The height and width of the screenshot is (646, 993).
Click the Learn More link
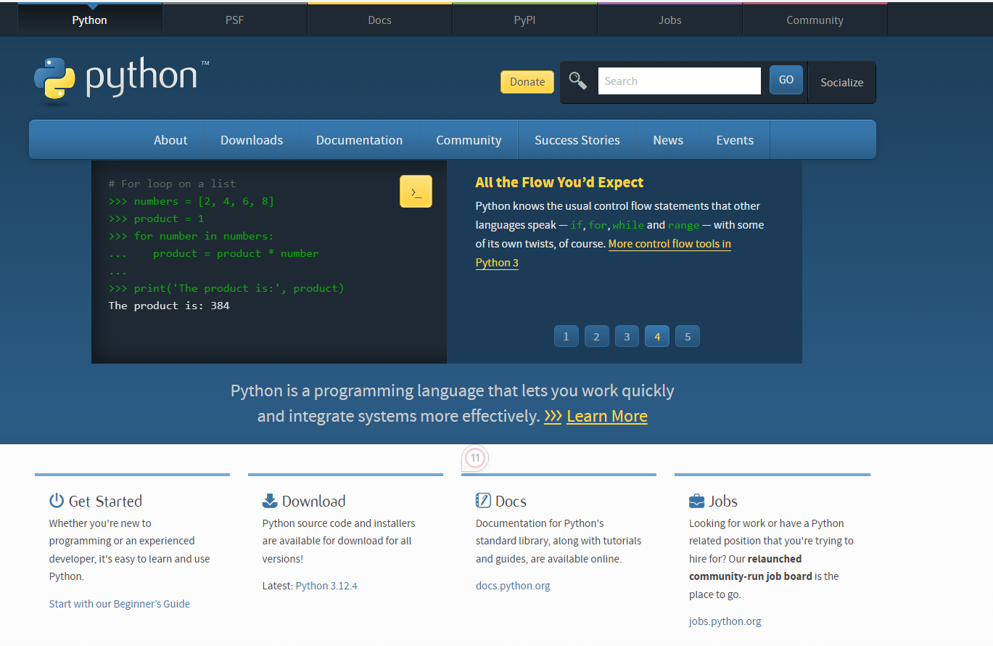pyautogui.click(x=607, y=417)
